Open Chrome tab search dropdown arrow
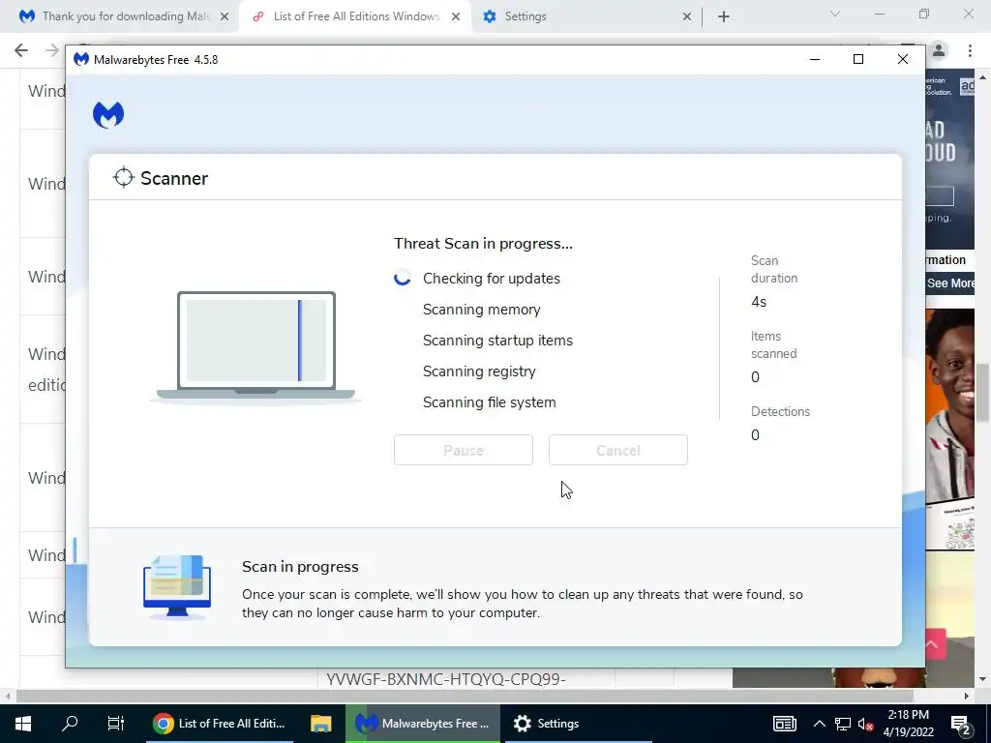991x743 pixels. pyautogui.click(x=835, y=14)
